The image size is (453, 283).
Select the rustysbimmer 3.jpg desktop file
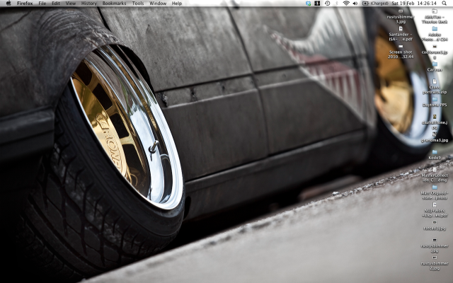[x=401, y=17]
